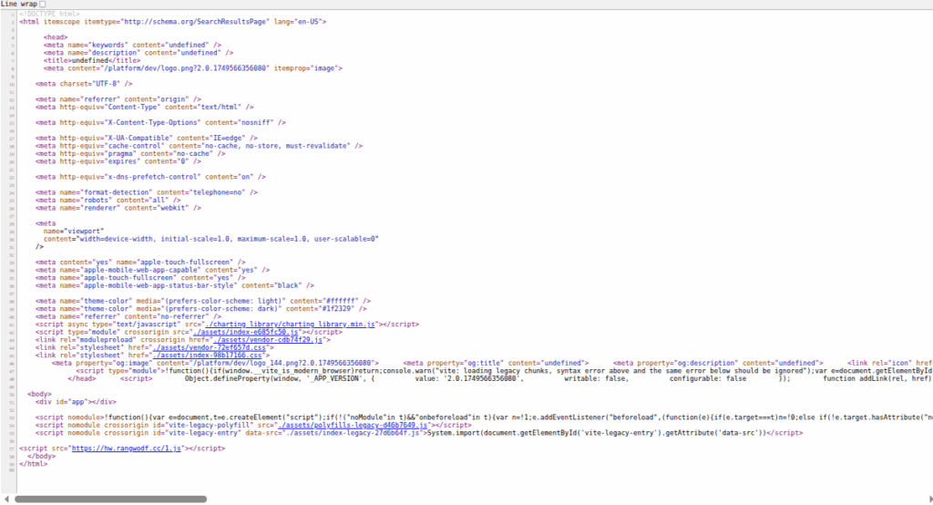The width and height of the screenshot is (933, 505).
Task: Open the vendor-72ef657d.css stylesheet link
Action: click(210, 347)
